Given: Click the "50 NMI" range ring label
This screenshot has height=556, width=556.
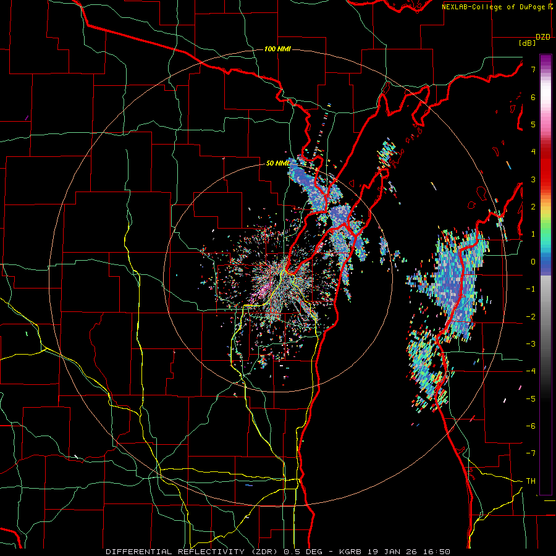Looking at the screenshot, I should (x=277, y=164).
